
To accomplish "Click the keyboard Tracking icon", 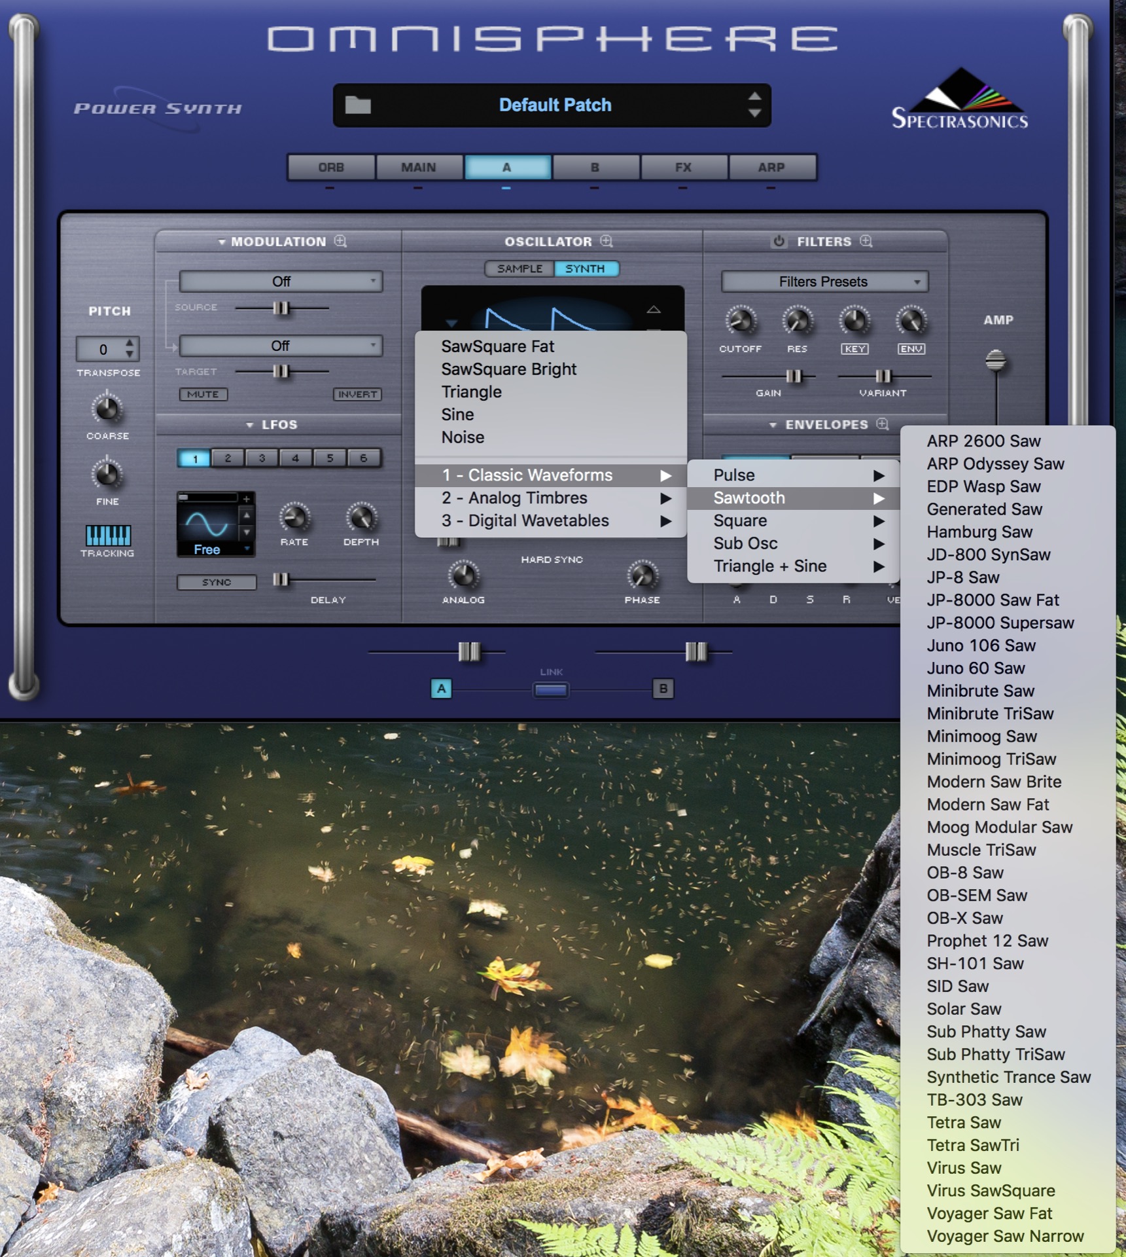I will (108, 535).
